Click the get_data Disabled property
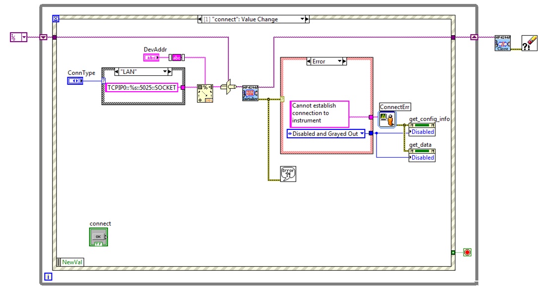 pos(422,158)
